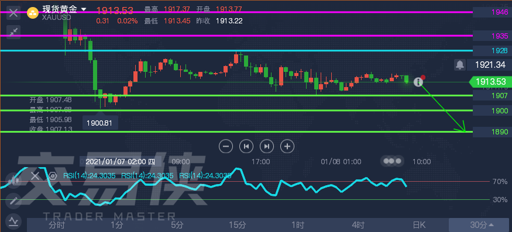The height and width of the screenshot is (232, 512).
Task: Open RSI indicator settings hexagon icon
Action: click(53, 176)
